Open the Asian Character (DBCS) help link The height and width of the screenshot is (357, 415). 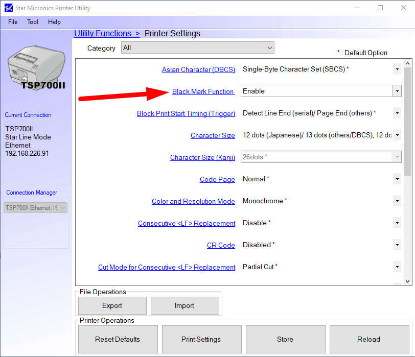coord(198,69)
